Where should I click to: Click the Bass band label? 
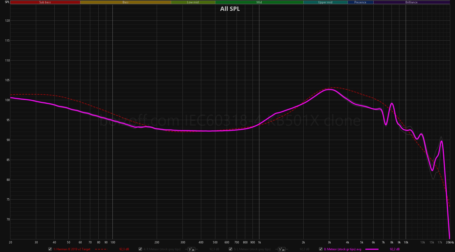click(125, 2)
